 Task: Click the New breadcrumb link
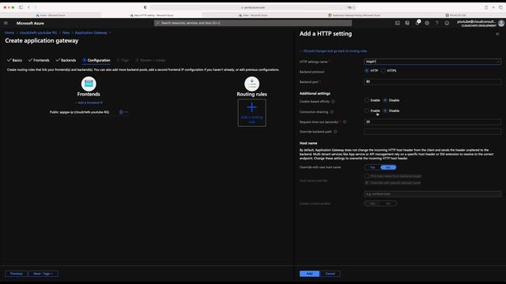66,33
